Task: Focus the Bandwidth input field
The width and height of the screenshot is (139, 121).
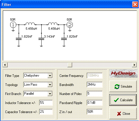Action: [x=95, y=85]
